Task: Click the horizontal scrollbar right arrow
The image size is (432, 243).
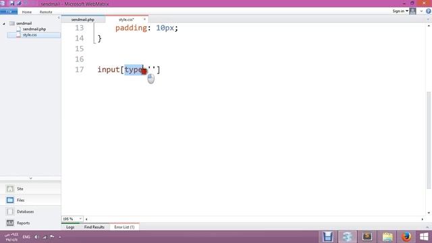Action: [x=423, y=219]
